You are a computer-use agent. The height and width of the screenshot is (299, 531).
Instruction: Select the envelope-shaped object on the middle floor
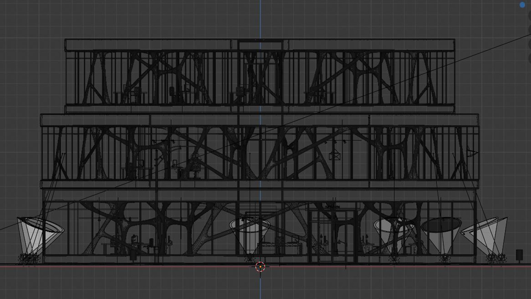pyautogui.click(x=335, y=155)
